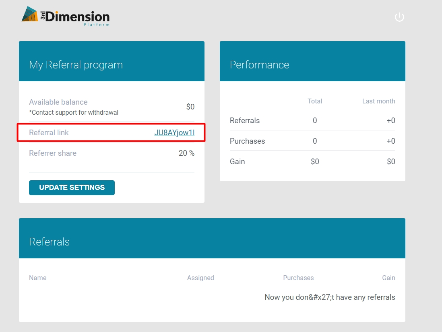Click the Performance panel header

point(259,65)
